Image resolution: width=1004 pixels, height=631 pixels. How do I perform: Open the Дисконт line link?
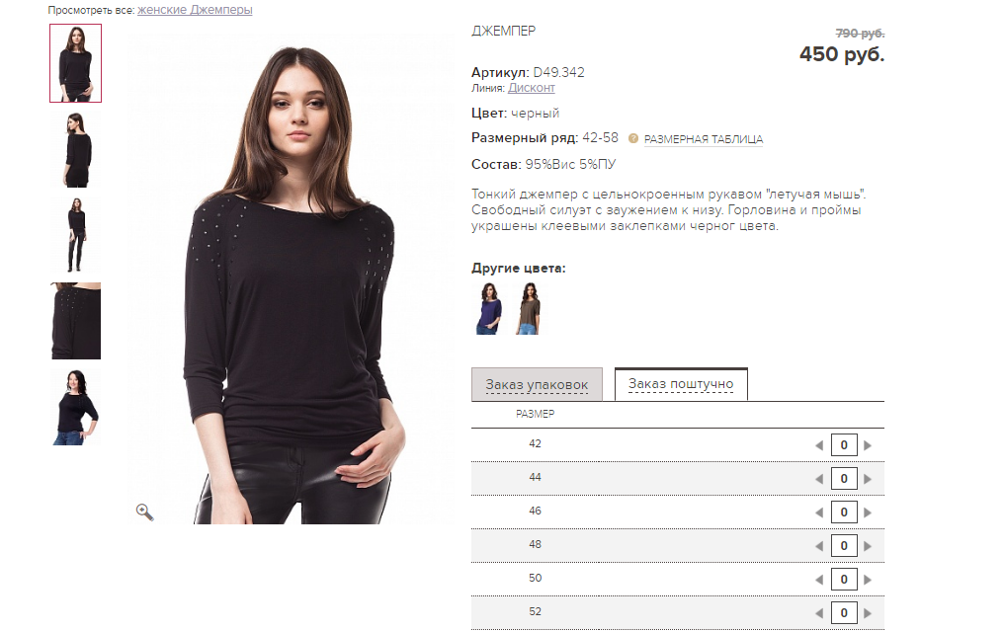(x=532, y=88)
